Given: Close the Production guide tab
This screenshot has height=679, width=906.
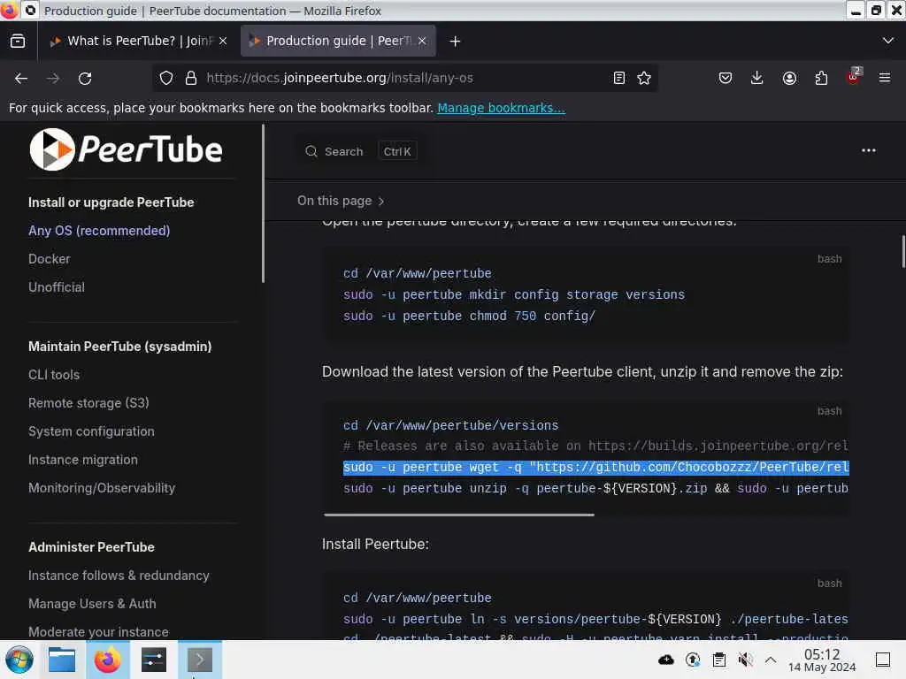Looking at the screenshot, I should [422, 41].
